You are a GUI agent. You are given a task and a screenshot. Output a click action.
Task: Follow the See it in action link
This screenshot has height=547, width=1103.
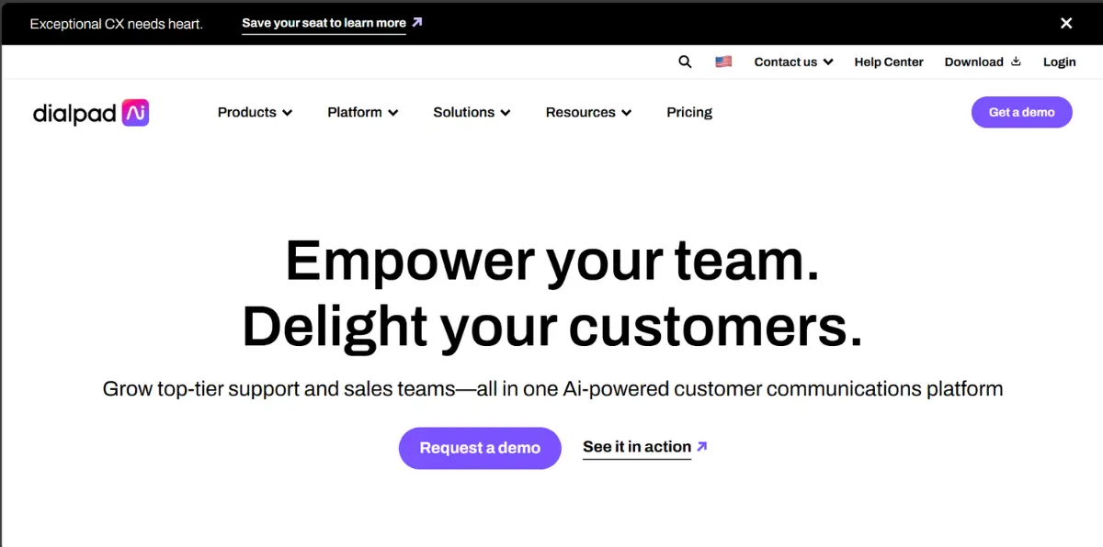coord(636,447)
